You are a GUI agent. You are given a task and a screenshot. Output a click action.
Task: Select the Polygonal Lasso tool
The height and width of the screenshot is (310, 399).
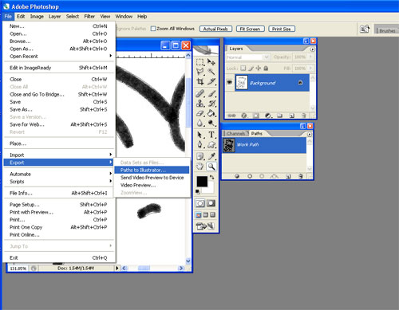tap(200, 72)
